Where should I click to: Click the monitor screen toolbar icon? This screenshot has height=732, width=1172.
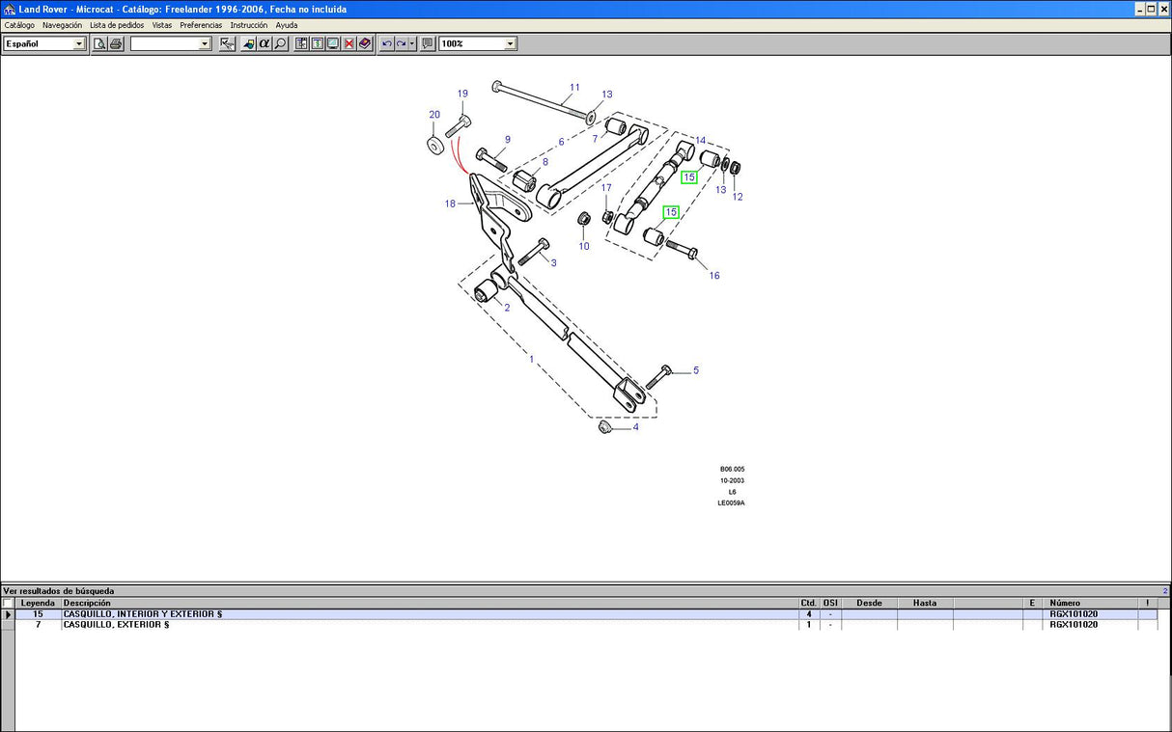coord(333,43)
